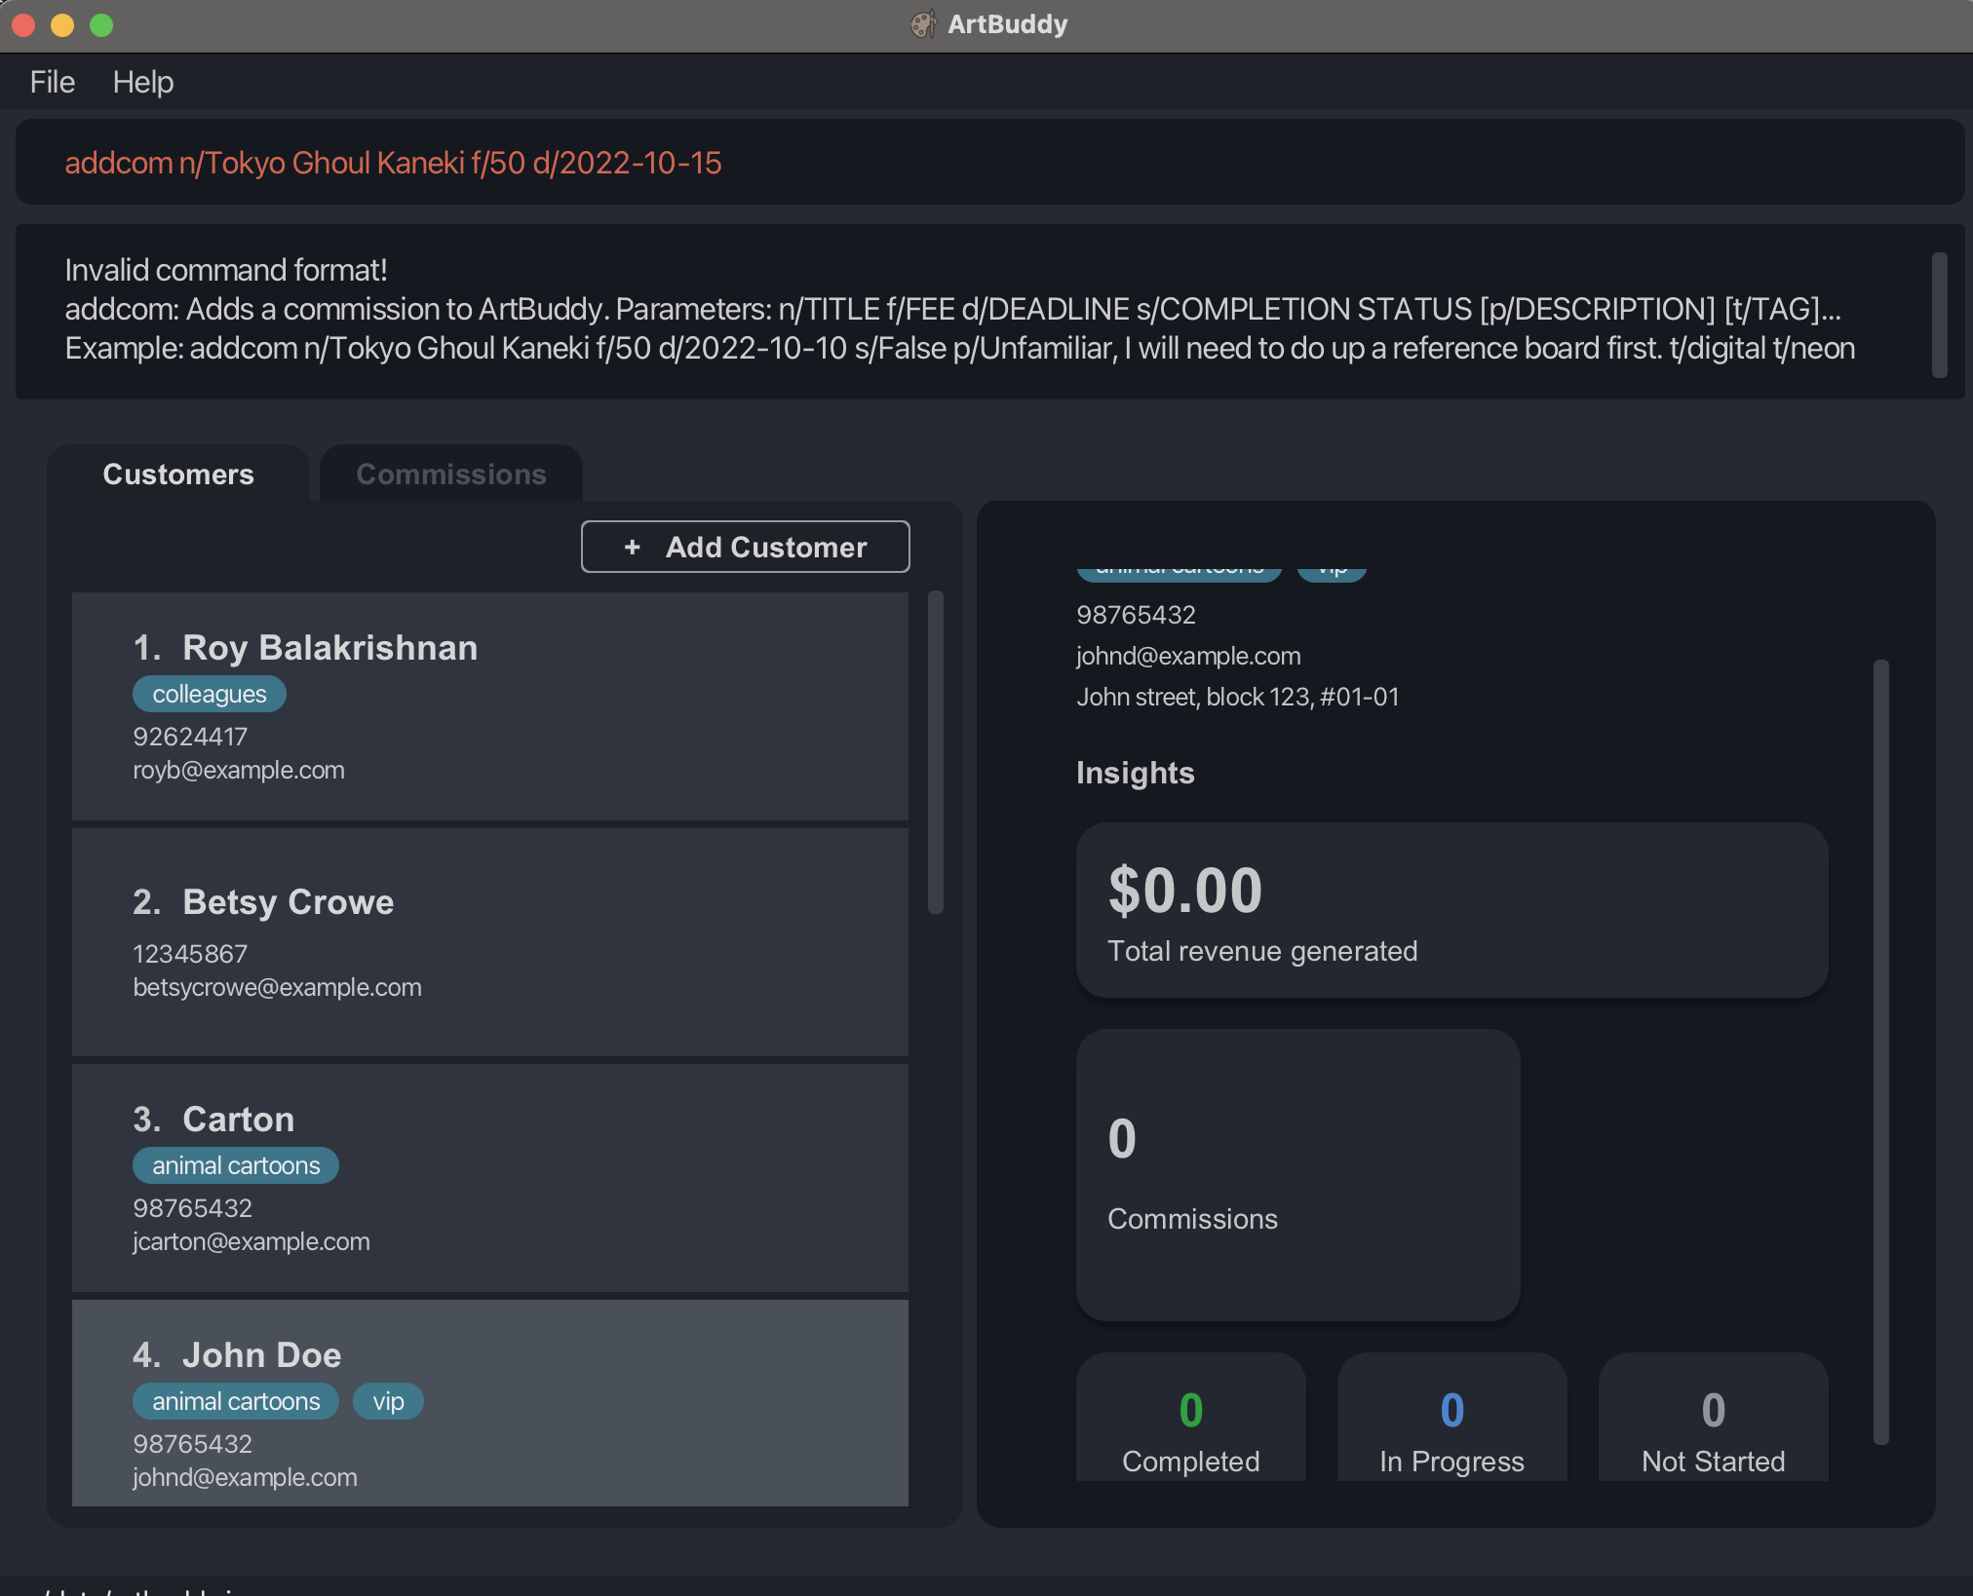The height and width of the screenshot is (1596, 1973).
Task: Click the Add Customer button
Action: point(745,547)
